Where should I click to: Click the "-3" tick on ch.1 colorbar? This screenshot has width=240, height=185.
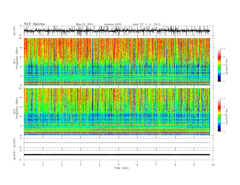click(x=224, y=49)
